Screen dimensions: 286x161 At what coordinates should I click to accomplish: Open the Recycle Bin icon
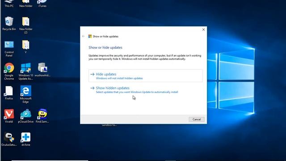[9, 23]
